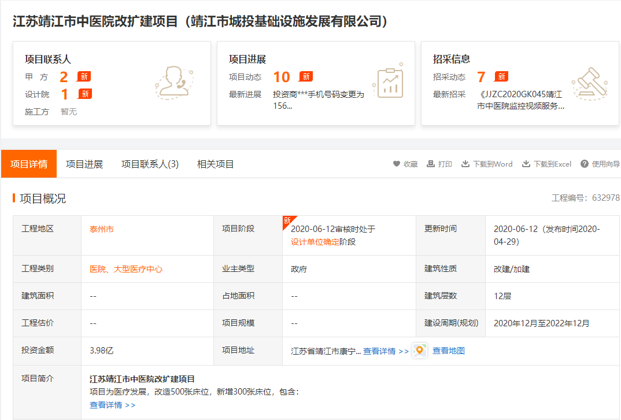Click the 项目动态 count 10

[x=282, y=77]
